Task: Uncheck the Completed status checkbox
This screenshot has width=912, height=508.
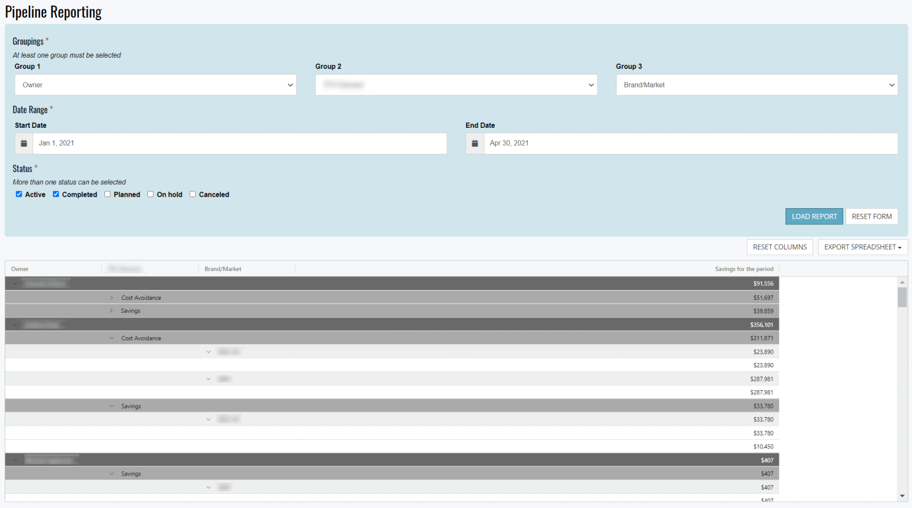Action: click(56, 194)
